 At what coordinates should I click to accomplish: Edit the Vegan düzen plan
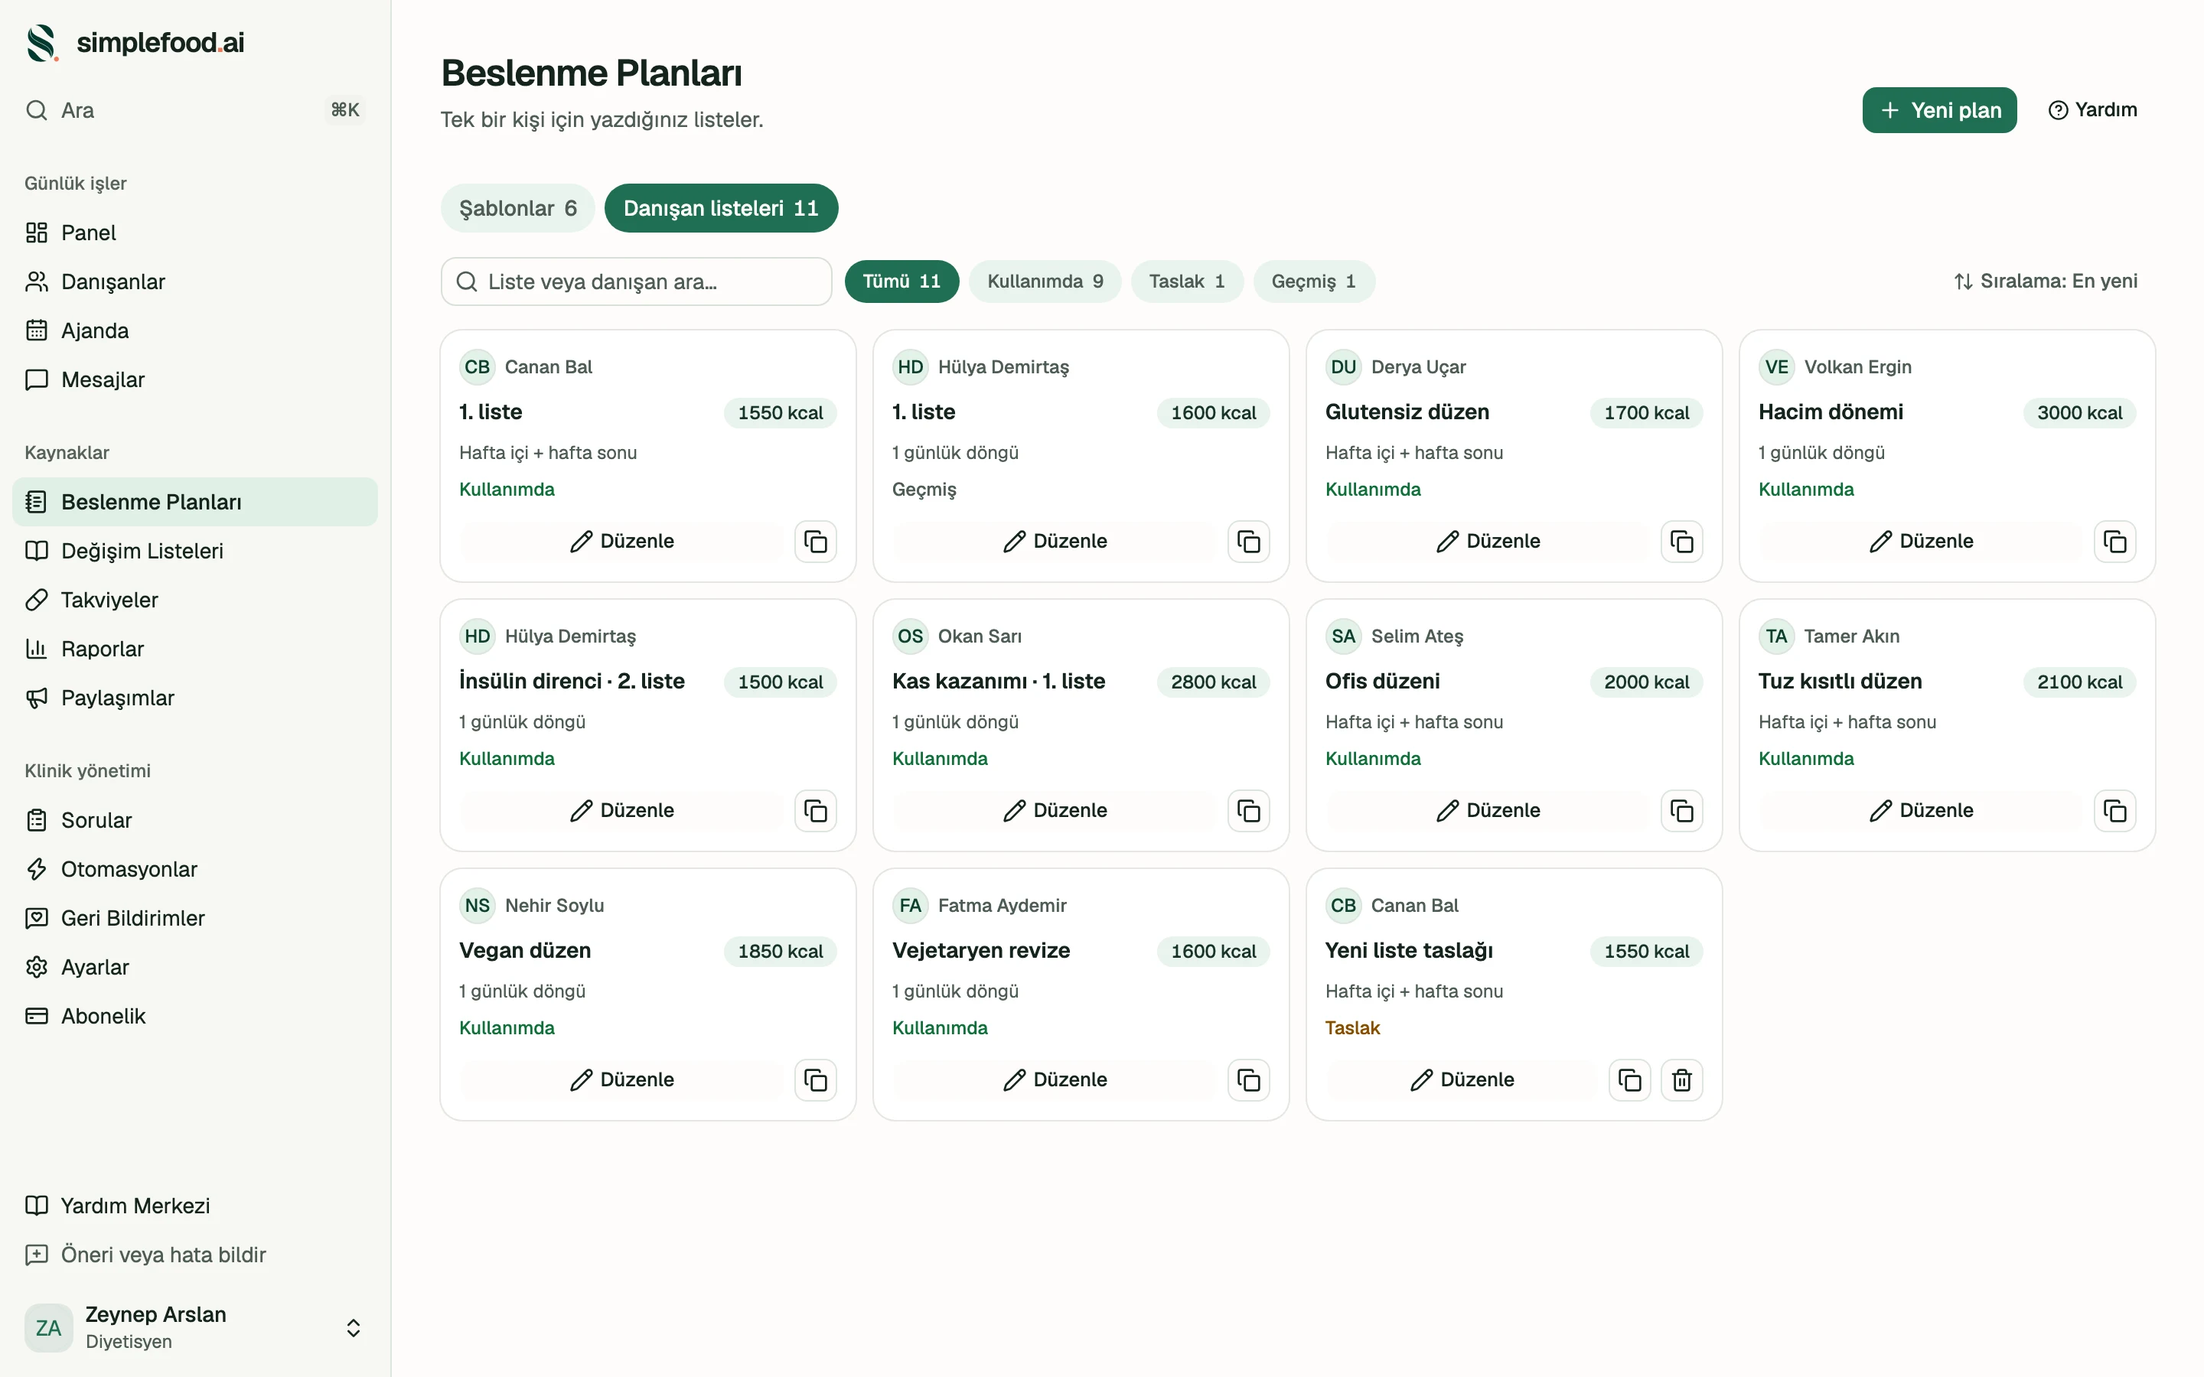point(622,1080)
